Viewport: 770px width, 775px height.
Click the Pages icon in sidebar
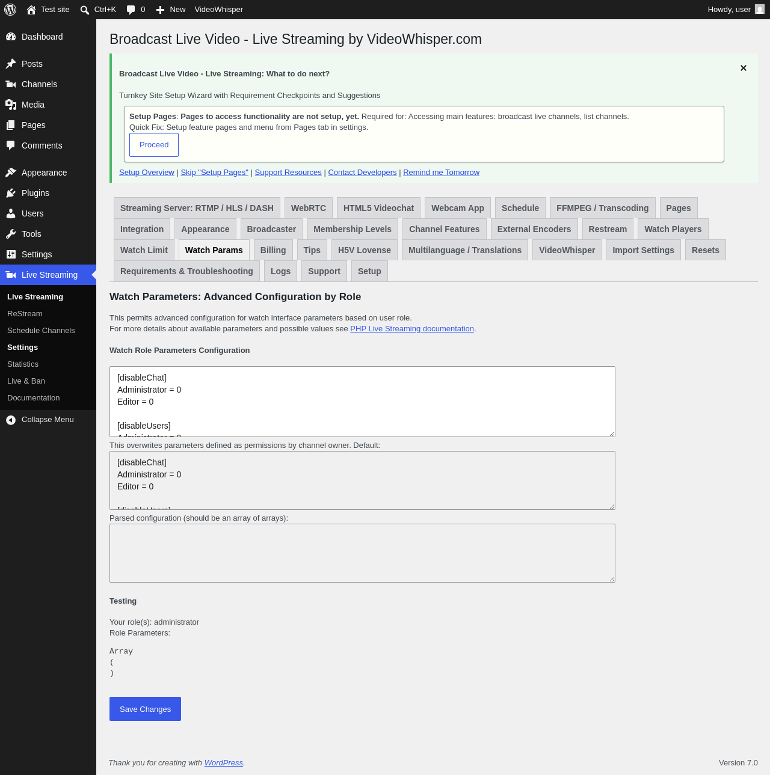(x=11, y=125)
